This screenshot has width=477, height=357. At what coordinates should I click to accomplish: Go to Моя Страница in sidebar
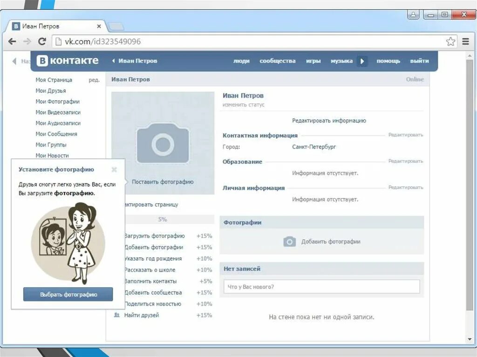point(54,80)
